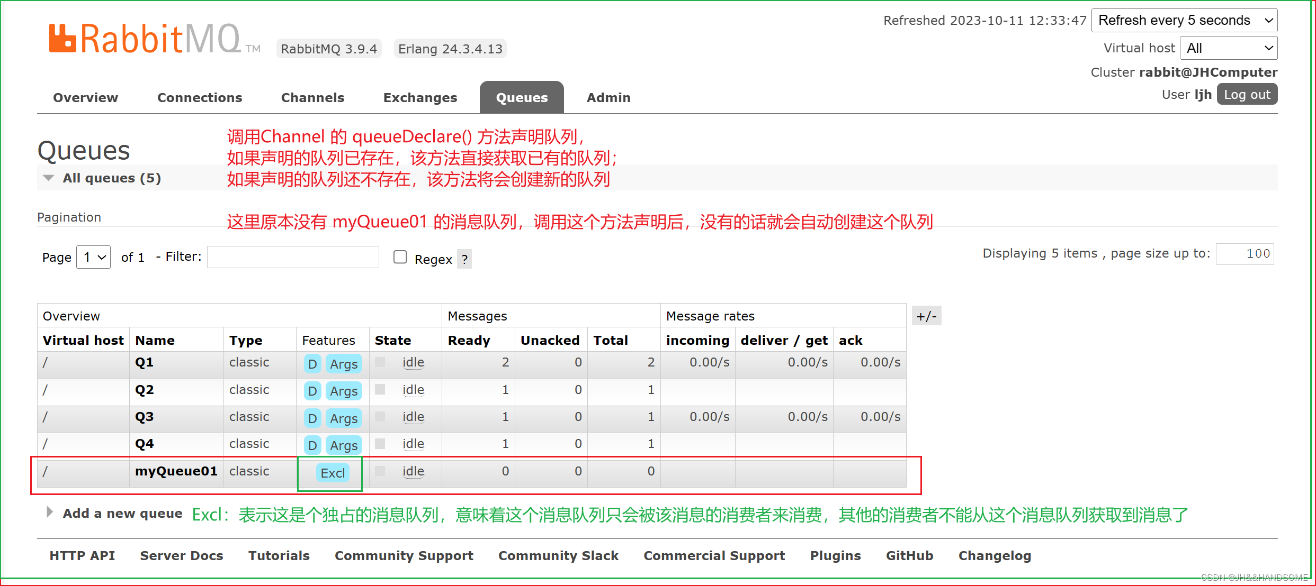The height and width of the screenshot is (586, 1316).
Task: Open queue Q3 details
Action: click(145, 417)
